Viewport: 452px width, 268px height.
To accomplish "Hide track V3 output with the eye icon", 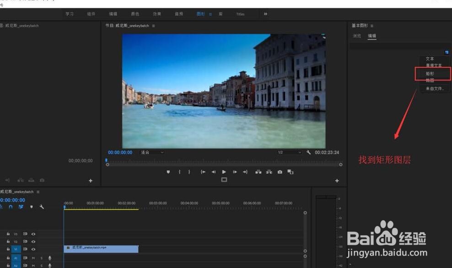I will click(x=33, y=234).
